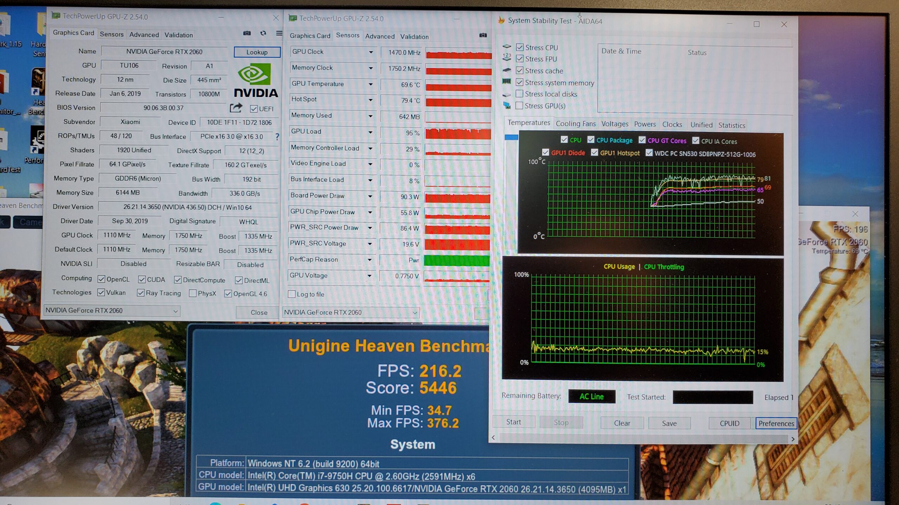Open the GeForce RTX 2060 device selector

(x=111, y=311)
